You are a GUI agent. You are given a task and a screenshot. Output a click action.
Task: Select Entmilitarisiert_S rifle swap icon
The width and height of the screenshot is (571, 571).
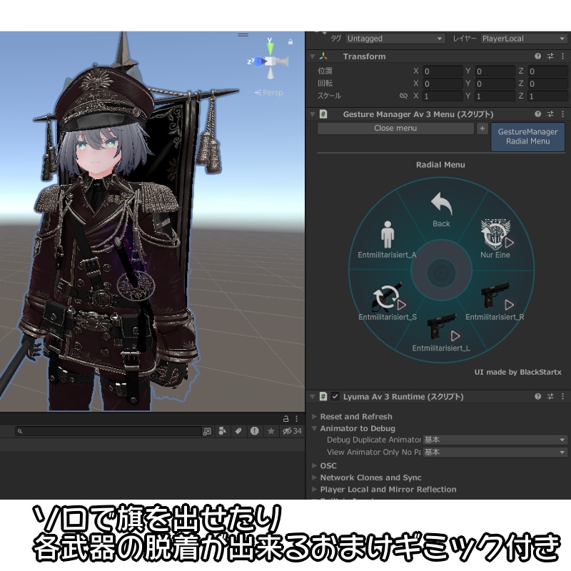click(388, 296)
